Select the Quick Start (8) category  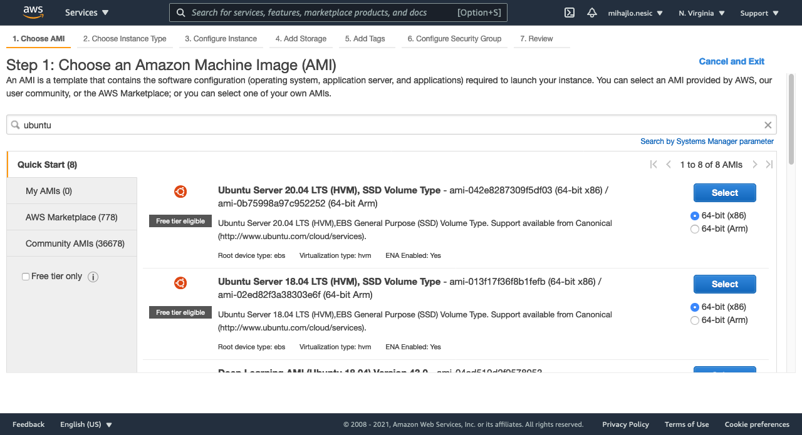pyautogui.click(x=71, y=165)
